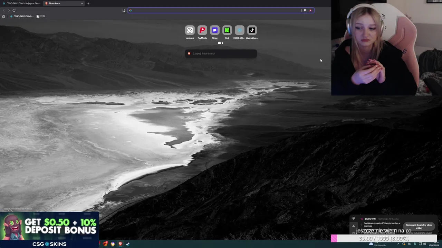Open the Kick shortcut tile

(x=227, y=32)
